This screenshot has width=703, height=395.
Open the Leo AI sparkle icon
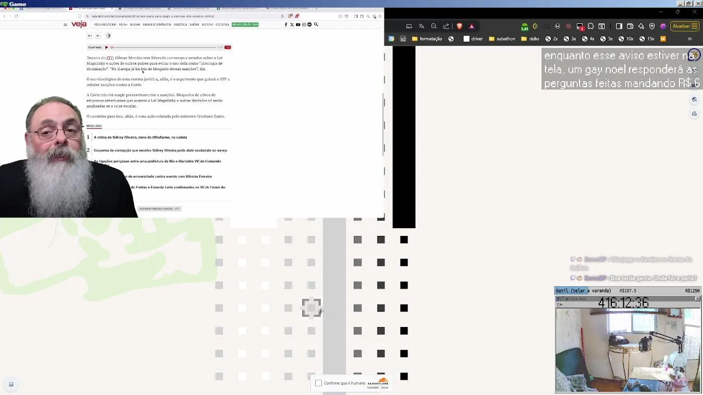point(641,26)
